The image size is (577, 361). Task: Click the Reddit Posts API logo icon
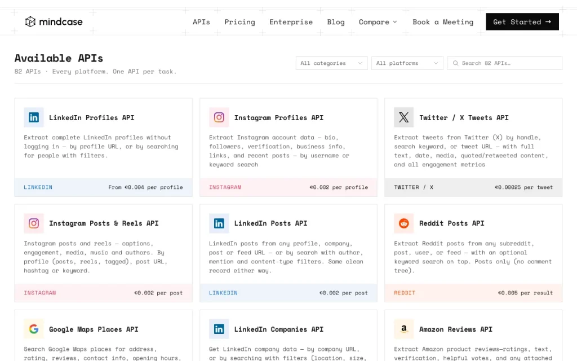point(403,223)
